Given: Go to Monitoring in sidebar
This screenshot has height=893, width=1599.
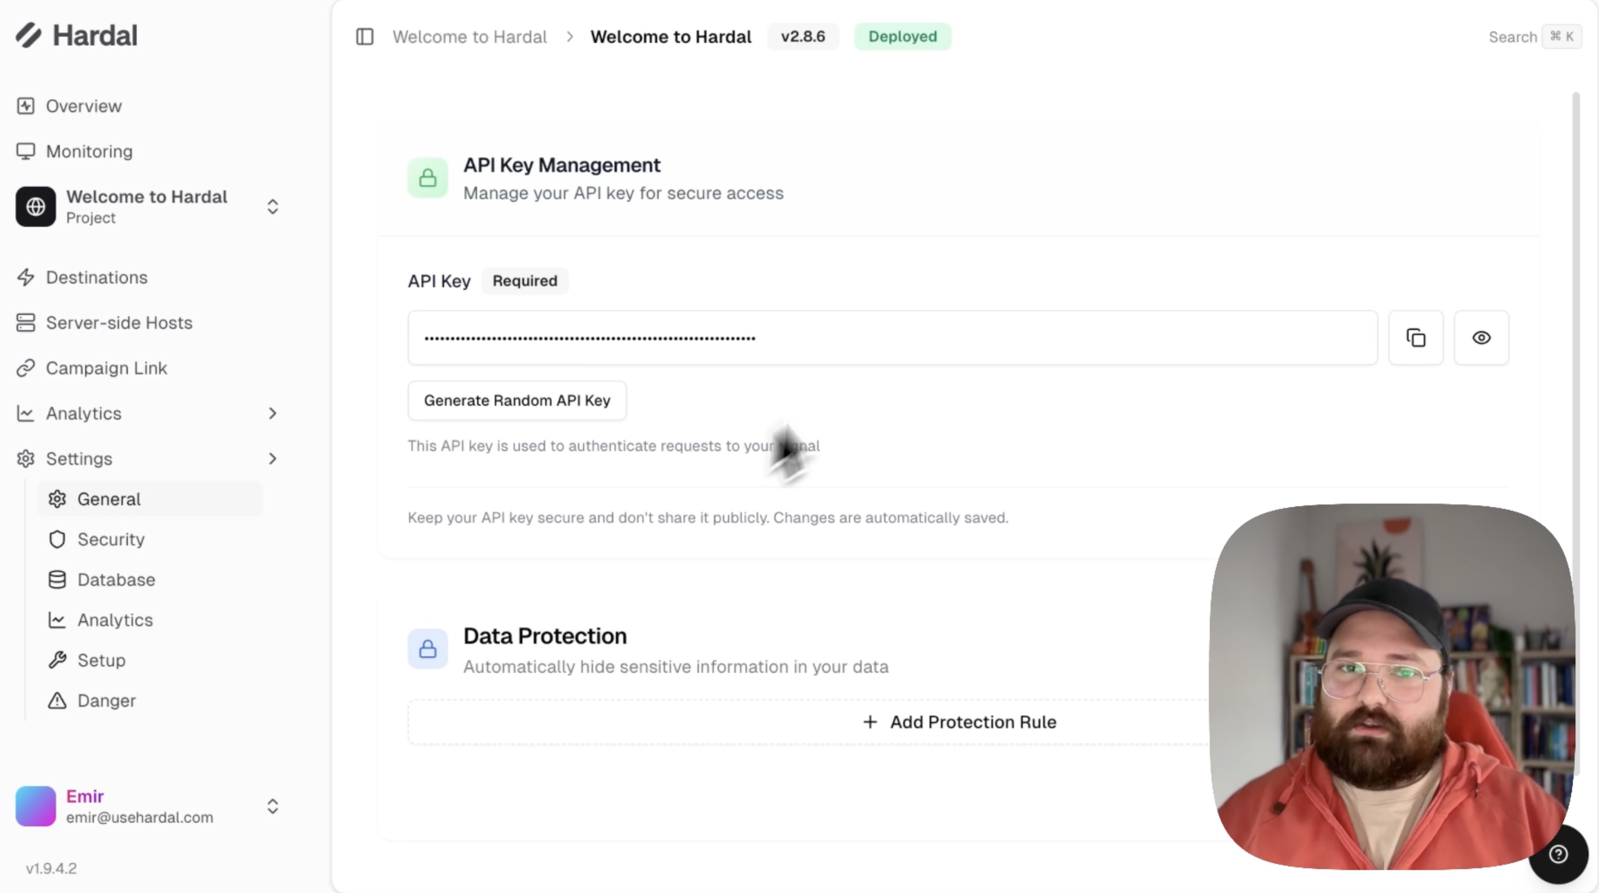Looking at the screenshot, I should (x=89, y=151).
